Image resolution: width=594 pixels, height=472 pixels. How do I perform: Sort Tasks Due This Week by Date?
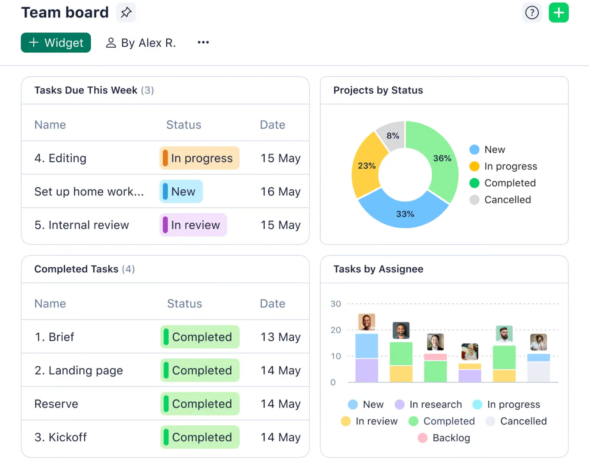coord(272,125)
